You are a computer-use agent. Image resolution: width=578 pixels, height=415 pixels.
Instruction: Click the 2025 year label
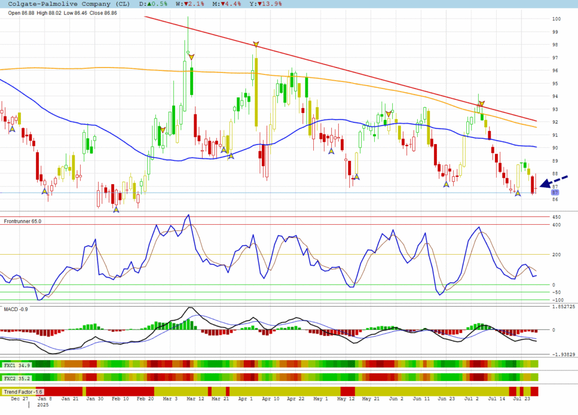pos(43,405)
